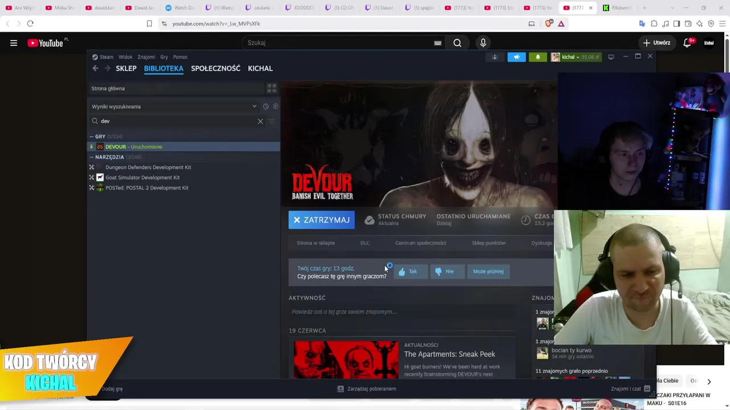Viewport: 730px width, 410px height.
Task: Switch to the SKLEP tab
Action: [x=126, y=68]
